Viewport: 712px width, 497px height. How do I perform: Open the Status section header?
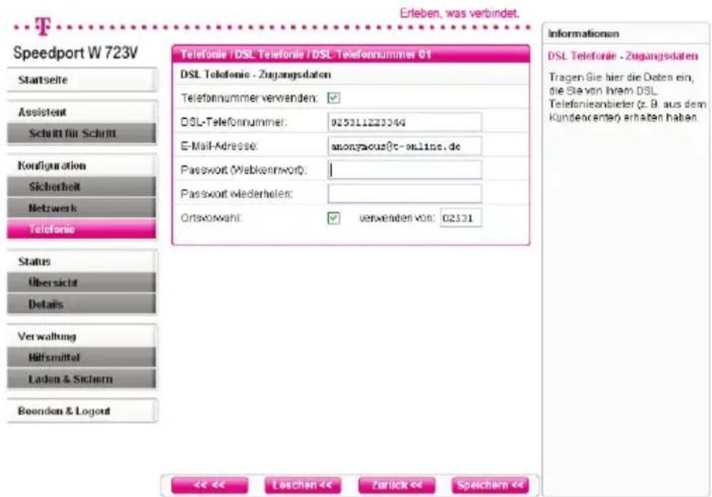point(82,261)
